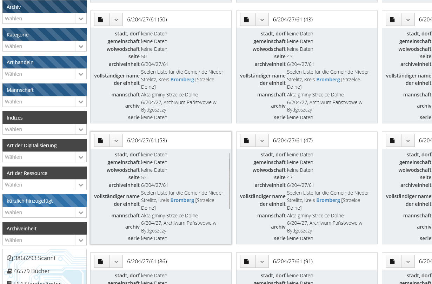Viewport: 432px width, 284px height.
Task: Open document icon for record 6/204/27/61 (91)
Action: 247,262
